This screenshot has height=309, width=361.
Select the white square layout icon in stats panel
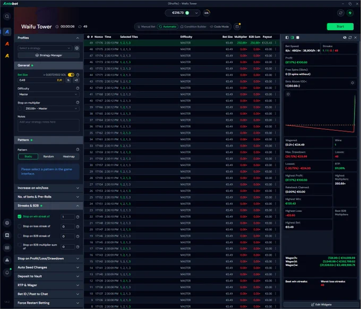pyautogui.click(x=298, y=38)
